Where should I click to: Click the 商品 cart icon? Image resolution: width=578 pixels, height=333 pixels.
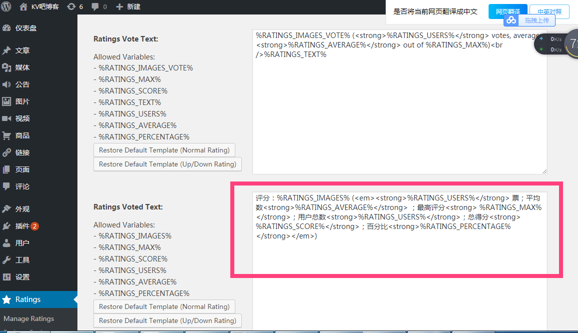coord(6,135)
